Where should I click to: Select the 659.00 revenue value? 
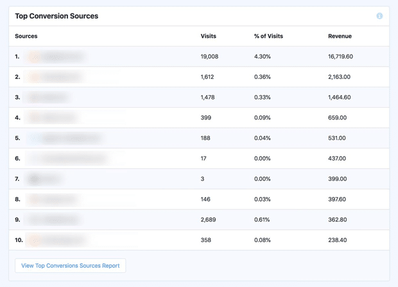(x=337, y=117)
